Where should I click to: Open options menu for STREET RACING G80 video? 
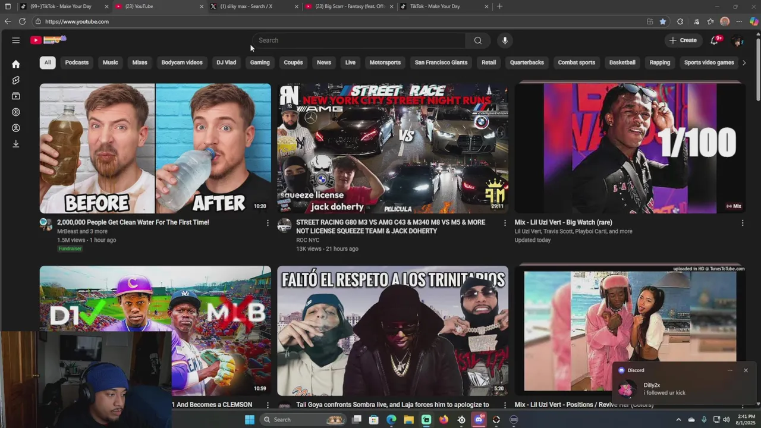point(505,223)
